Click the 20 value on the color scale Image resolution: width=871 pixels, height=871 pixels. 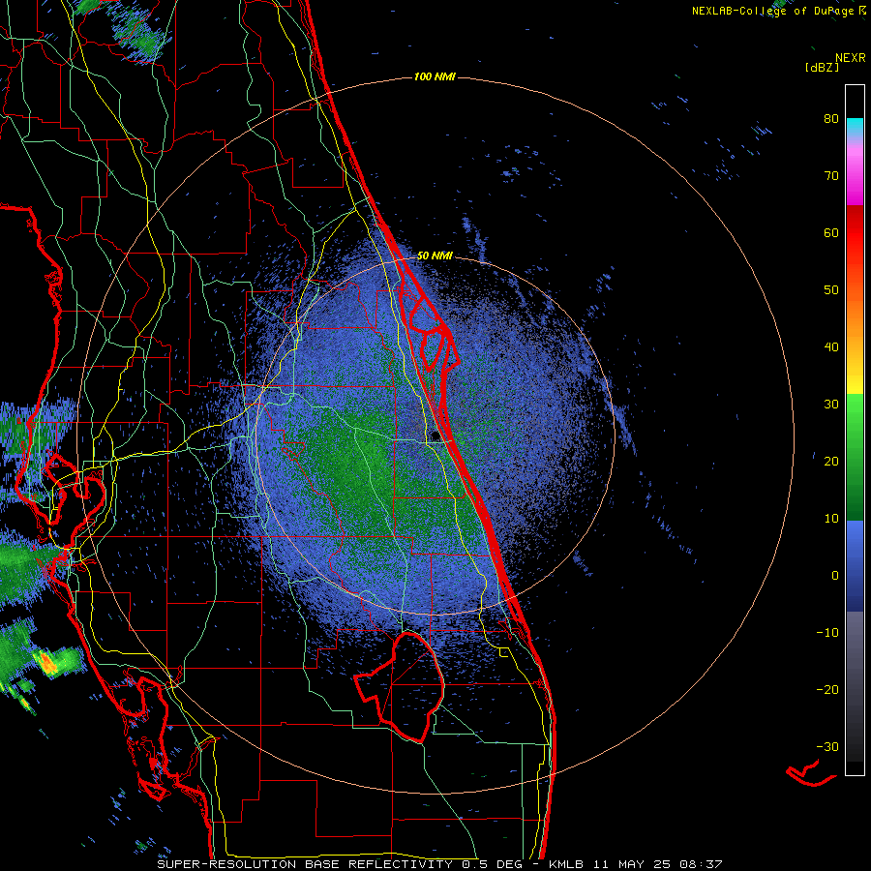pyautogui.click(x=831, y=462)
